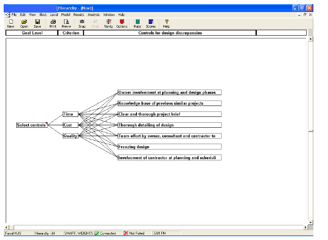Open the File menu
Image resolution: width=328 pixels, height=240 pixels.
(x=14, y=15)
